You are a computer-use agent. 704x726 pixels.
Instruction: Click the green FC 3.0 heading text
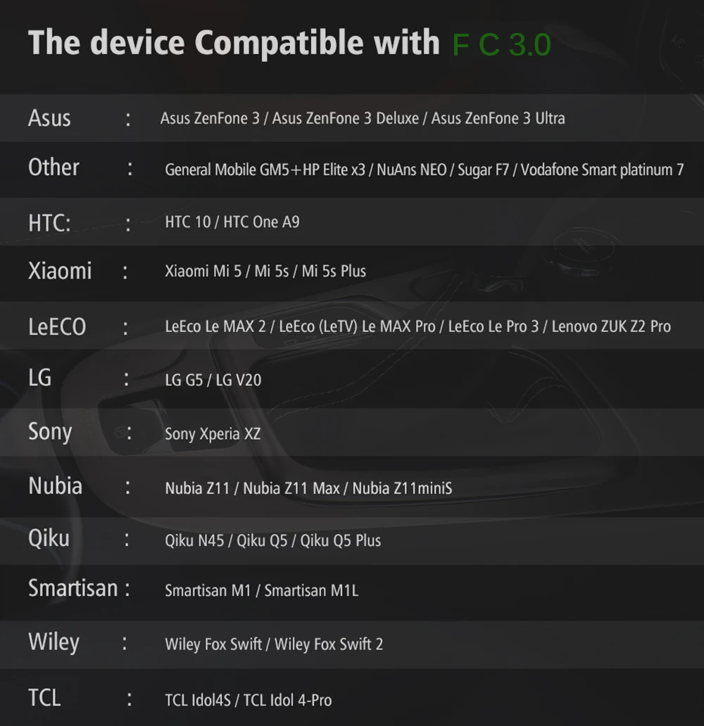[x=501, y=45]
